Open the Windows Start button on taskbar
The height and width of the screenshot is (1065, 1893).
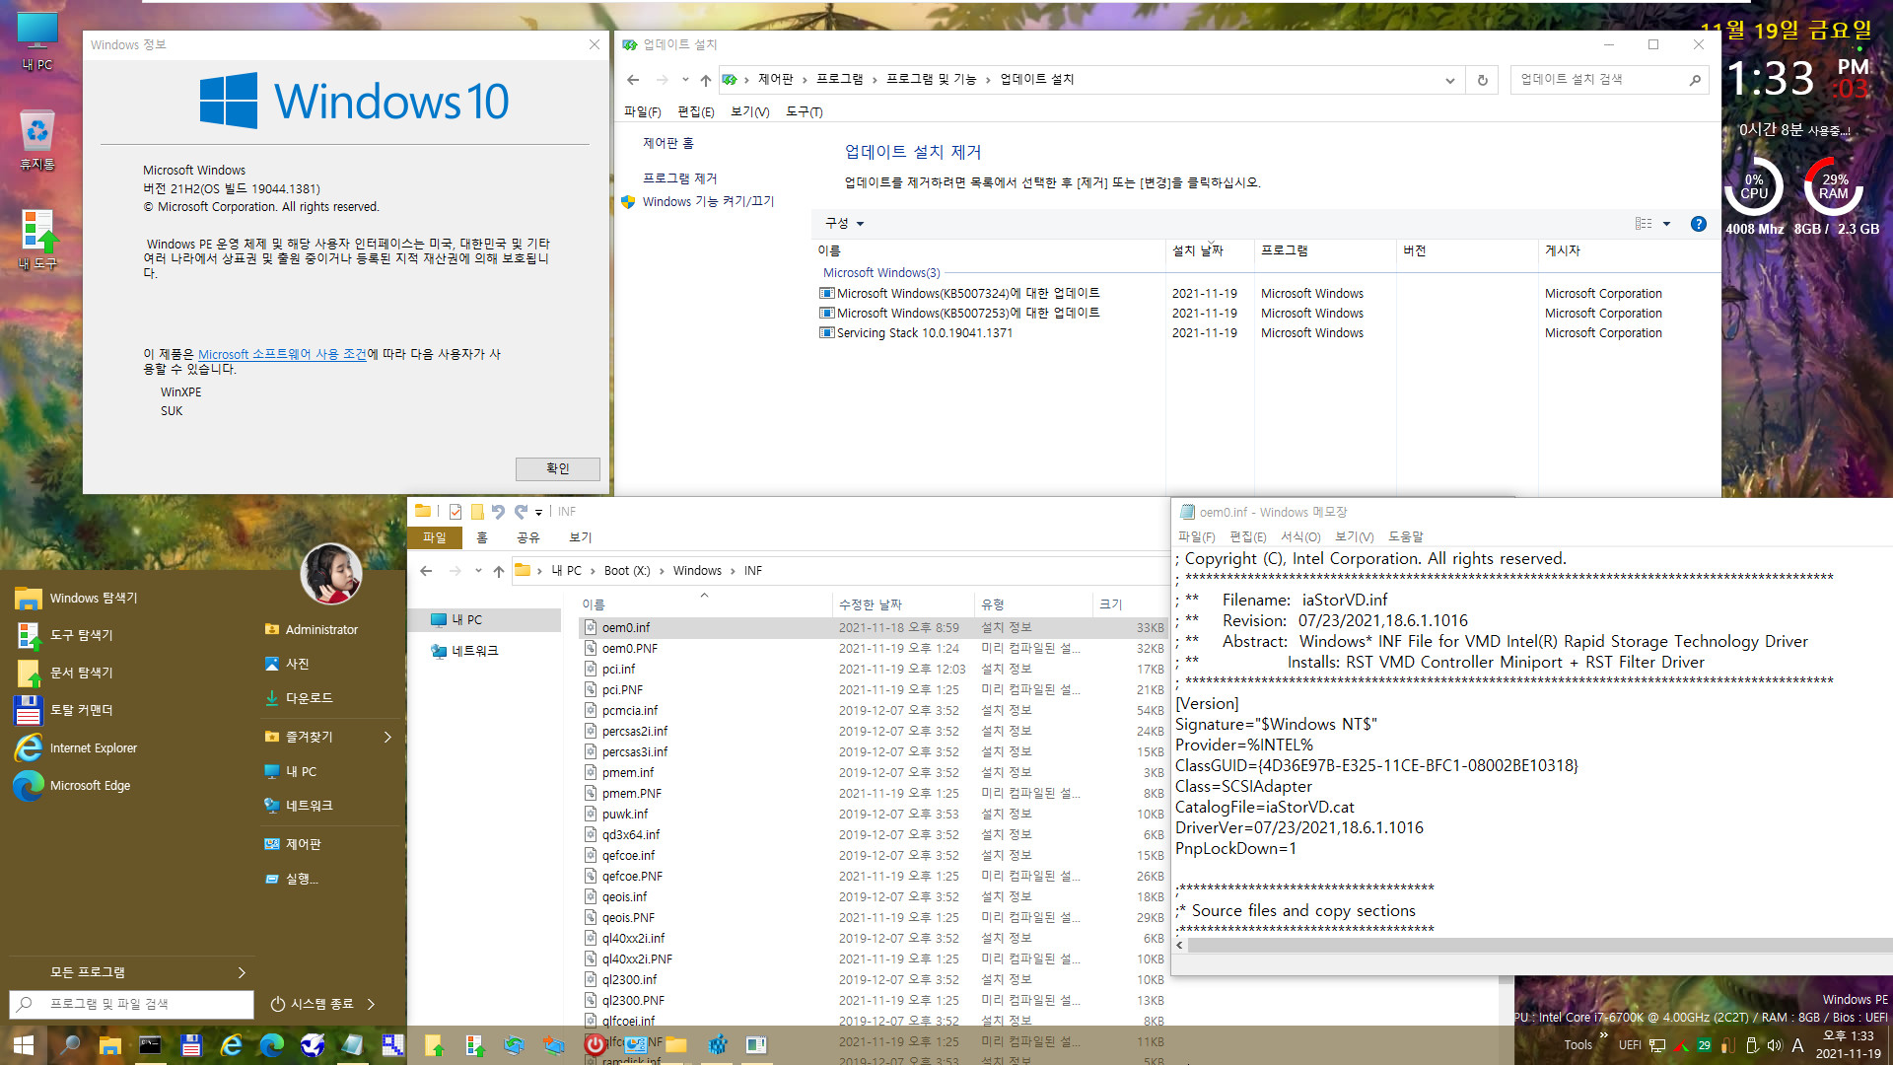(x=23, y=1045)
